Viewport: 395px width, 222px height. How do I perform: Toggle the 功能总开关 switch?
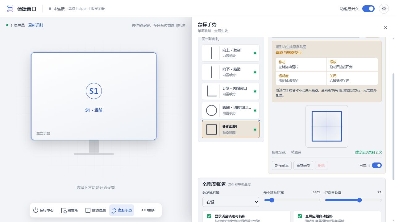pos(368,9)
